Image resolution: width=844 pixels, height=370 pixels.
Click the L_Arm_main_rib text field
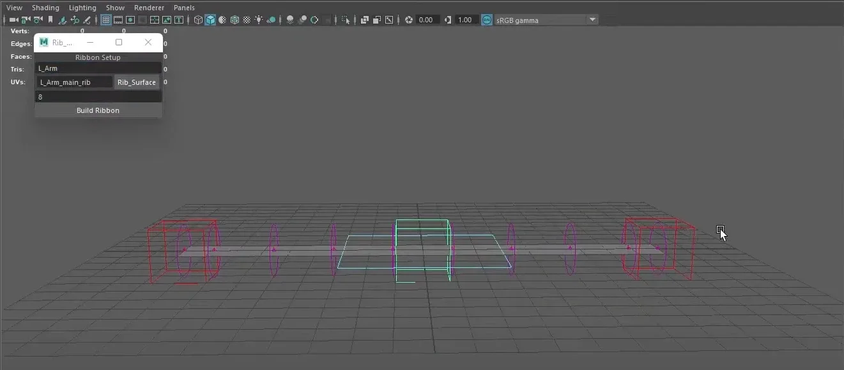tap(74, 82)
